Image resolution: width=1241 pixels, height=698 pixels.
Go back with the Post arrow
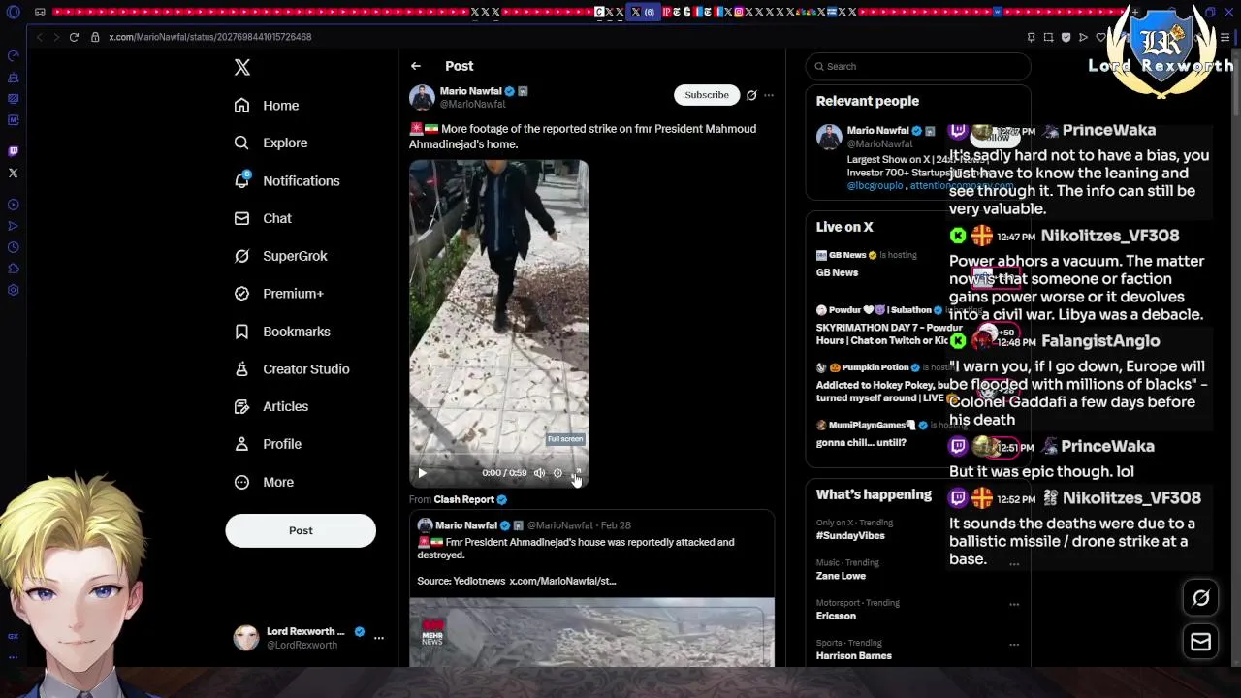coord(416,66)
